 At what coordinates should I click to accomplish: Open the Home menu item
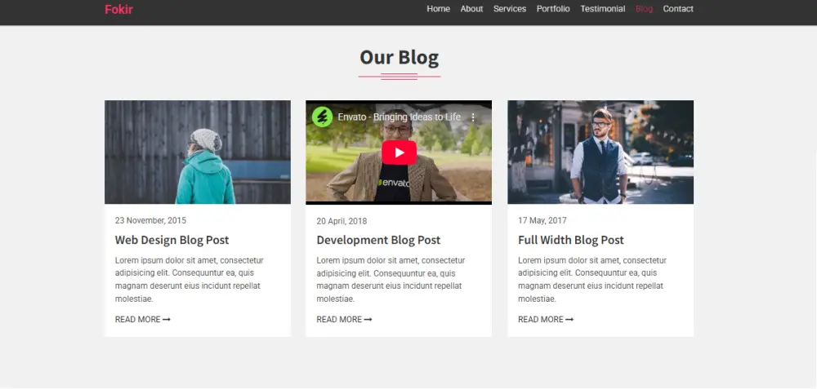coord(438,9)
